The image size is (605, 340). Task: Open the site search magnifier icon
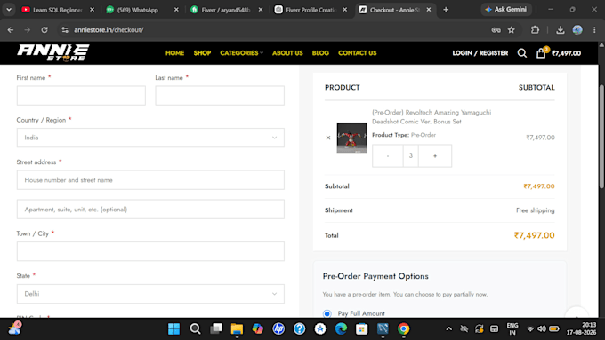(522, 53)
